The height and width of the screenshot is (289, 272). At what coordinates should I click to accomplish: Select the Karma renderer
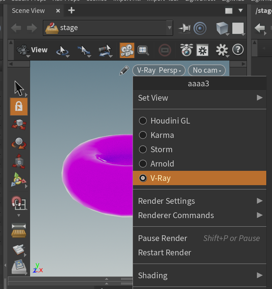200,135
